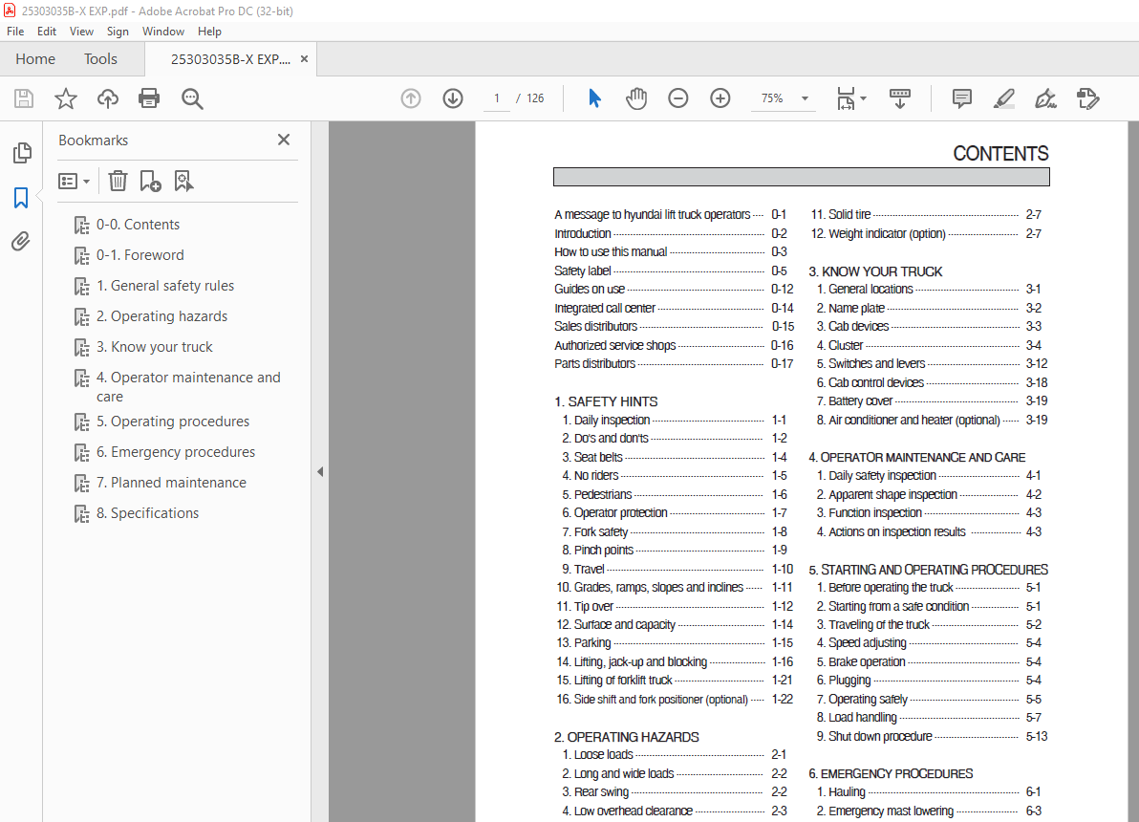Open the Help menu
Screen dimensions: 1139x822
coord(209,32)
